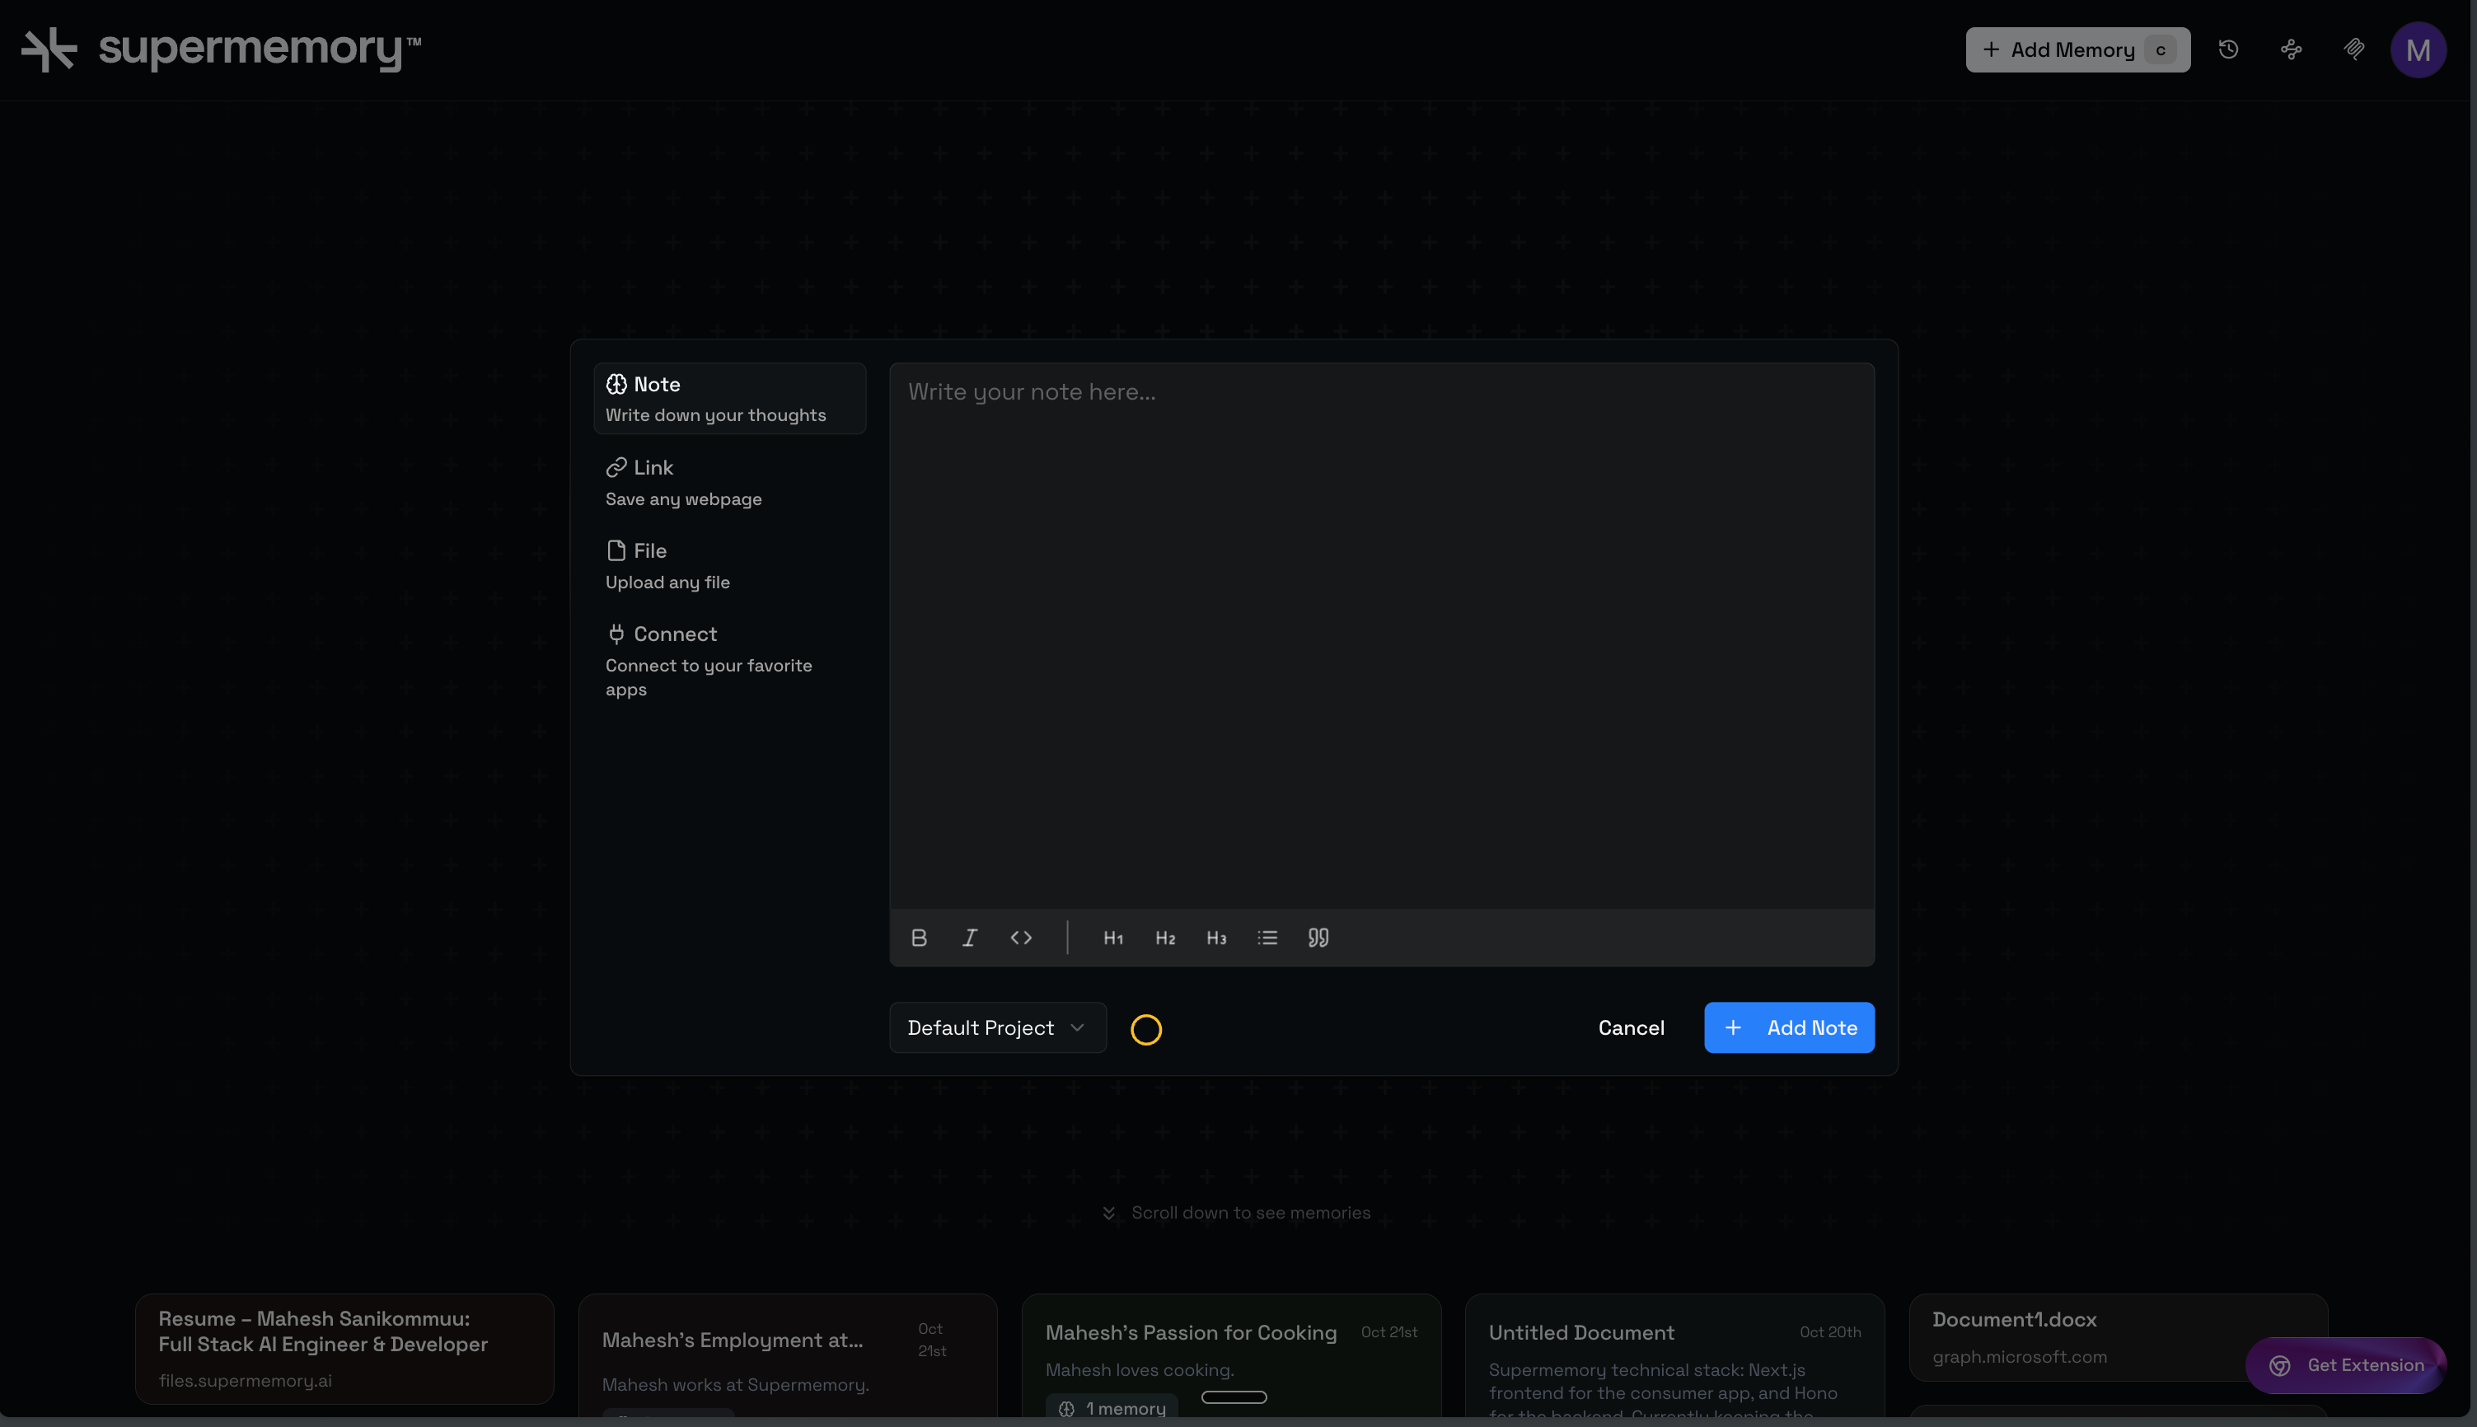The image size is (2477, 1427).
Task: Open the Default Project dropdown
Action: 997,1027
